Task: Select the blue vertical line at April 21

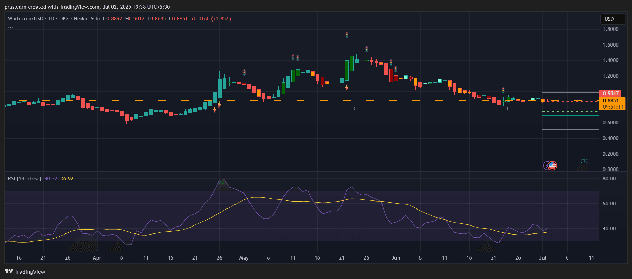Action: [195, 92]
